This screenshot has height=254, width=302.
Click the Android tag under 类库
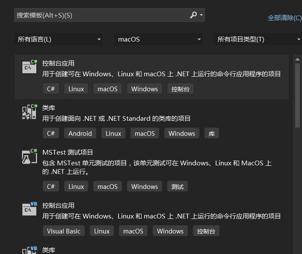80,133
